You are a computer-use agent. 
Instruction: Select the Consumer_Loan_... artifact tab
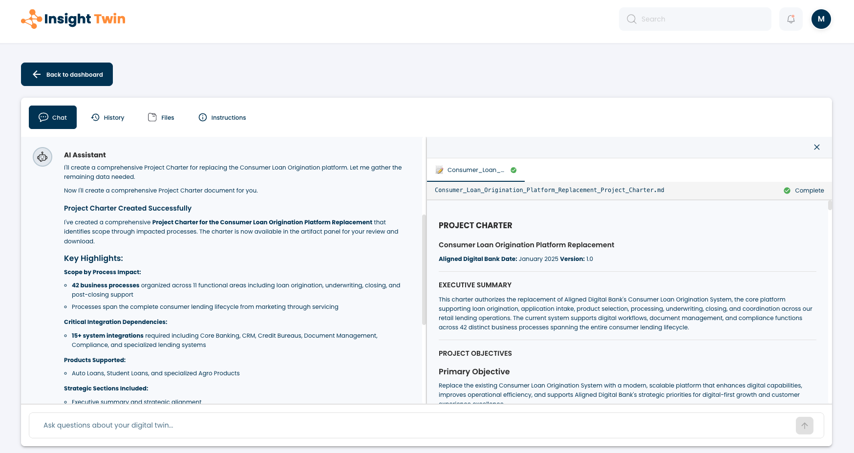click(476, 170)
